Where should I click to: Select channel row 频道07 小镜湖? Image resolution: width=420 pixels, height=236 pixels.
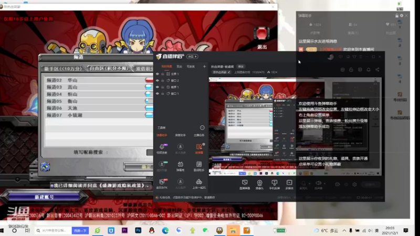(99, 115)
